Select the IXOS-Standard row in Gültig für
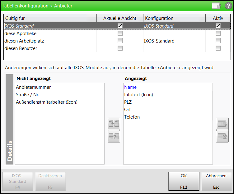This screenshot has width=234, height=194. [x=117, y=26]
